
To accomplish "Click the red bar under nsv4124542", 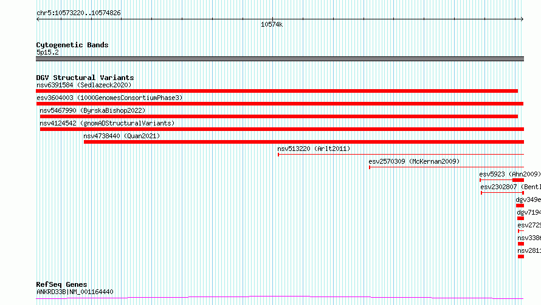I will pyautogui.click(x=282, y=129).
